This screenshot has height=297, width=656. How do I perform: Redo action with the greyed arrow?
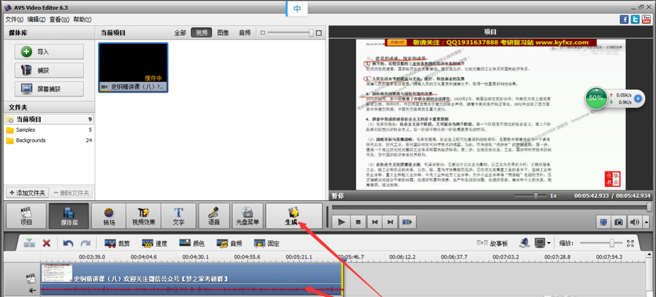point(85,243)
